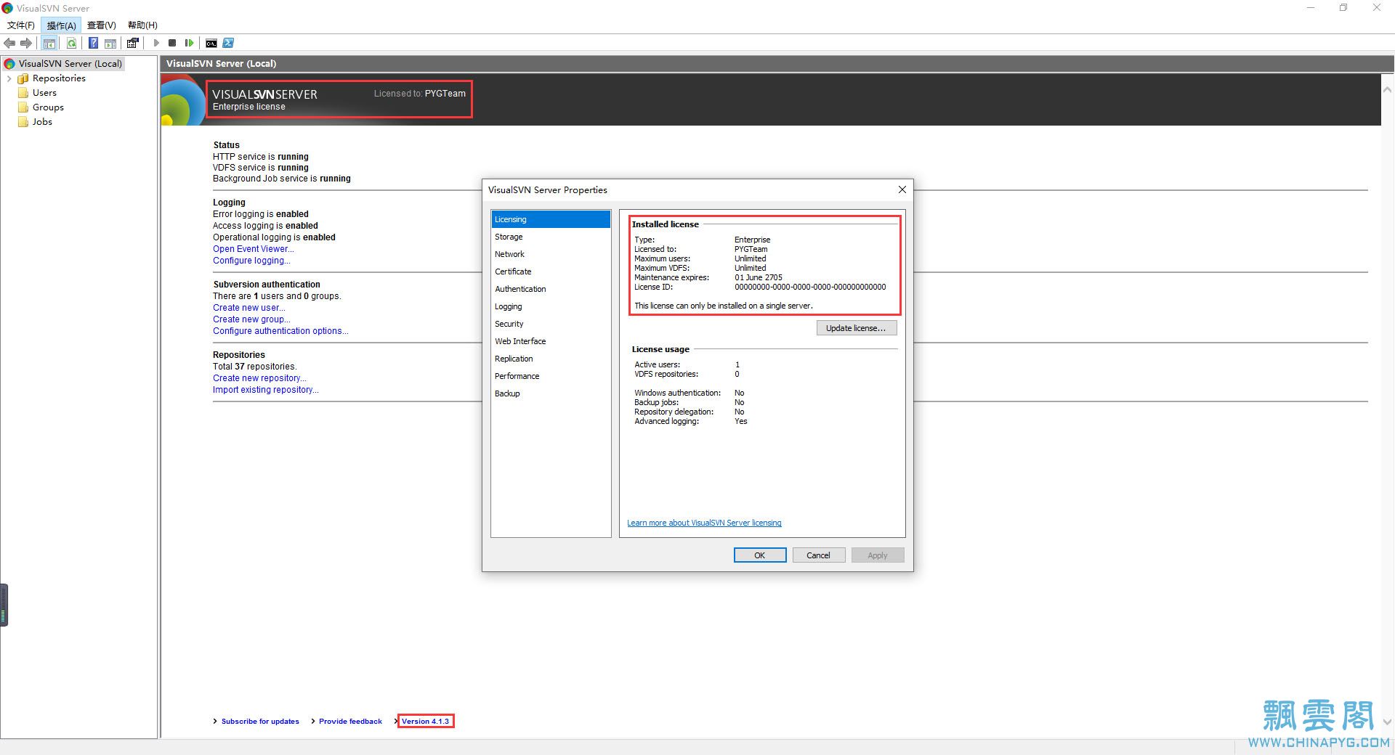Select the Licensing properties page
The image size is (1395, 755).
[x=551, y=219]
